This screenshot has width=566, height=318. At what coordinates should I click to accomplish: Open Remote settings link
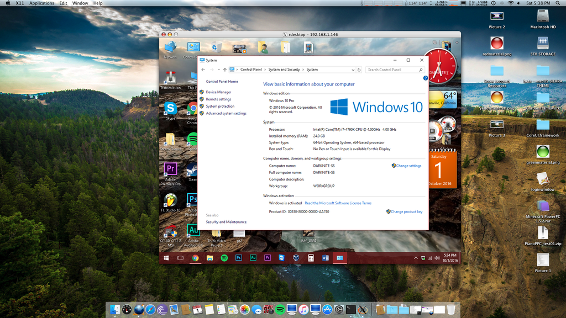(x=218, y=99)
